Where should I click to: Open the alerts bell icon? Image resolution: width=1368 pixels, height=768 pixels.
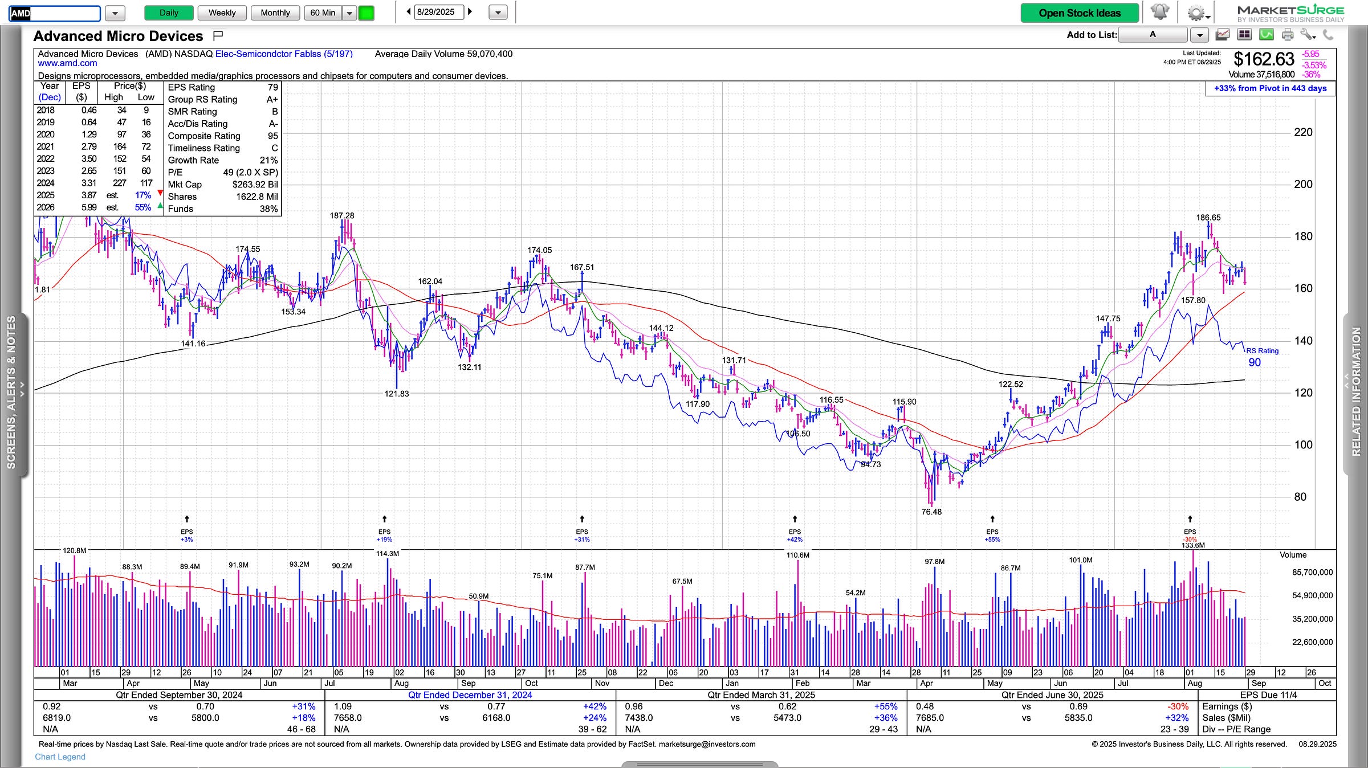1159,12
